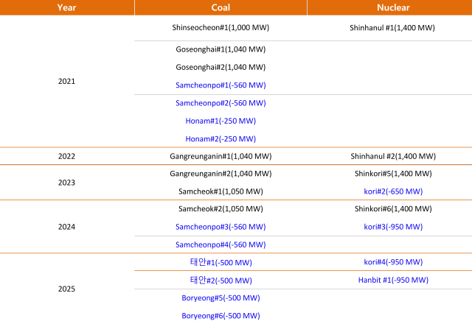This screenshot has width=472, height=324.
Task: Click the Coal column header
Action: tap(221, 7)
